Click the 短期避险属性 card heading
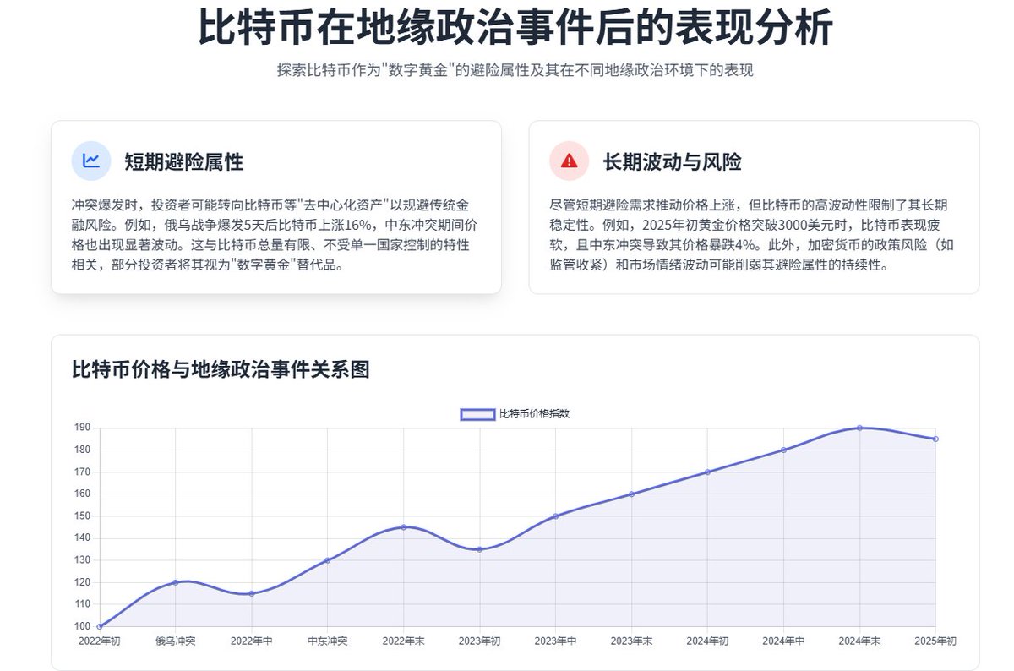This screenshot has height=671, width=1014. [x=184, y=161]
